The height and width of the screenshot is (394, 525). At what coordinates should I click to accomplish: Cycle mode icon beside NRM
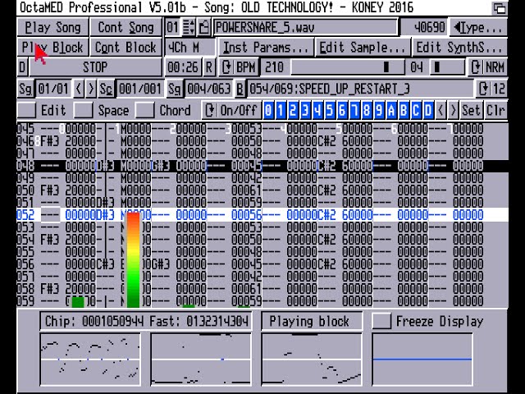coord(476,67)
